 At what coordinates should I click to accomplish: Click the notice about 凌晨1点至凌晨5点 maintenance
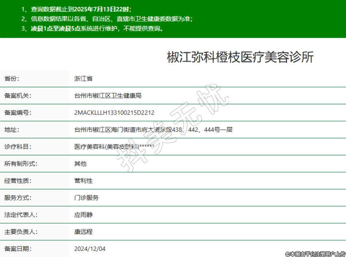92,28
